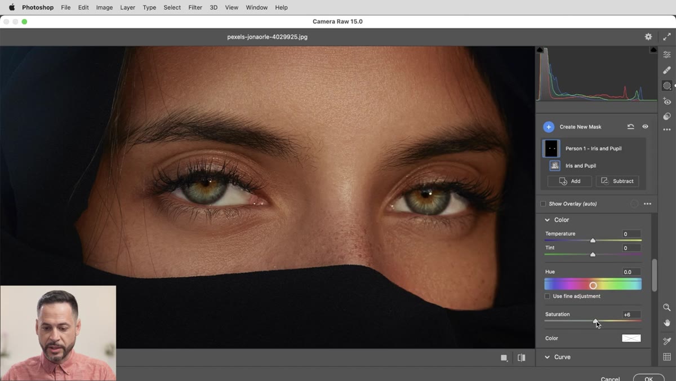This screenshot has height=381, width=676.
Task: Reset masks with the curved arrow icon
Action: [631, 127]
